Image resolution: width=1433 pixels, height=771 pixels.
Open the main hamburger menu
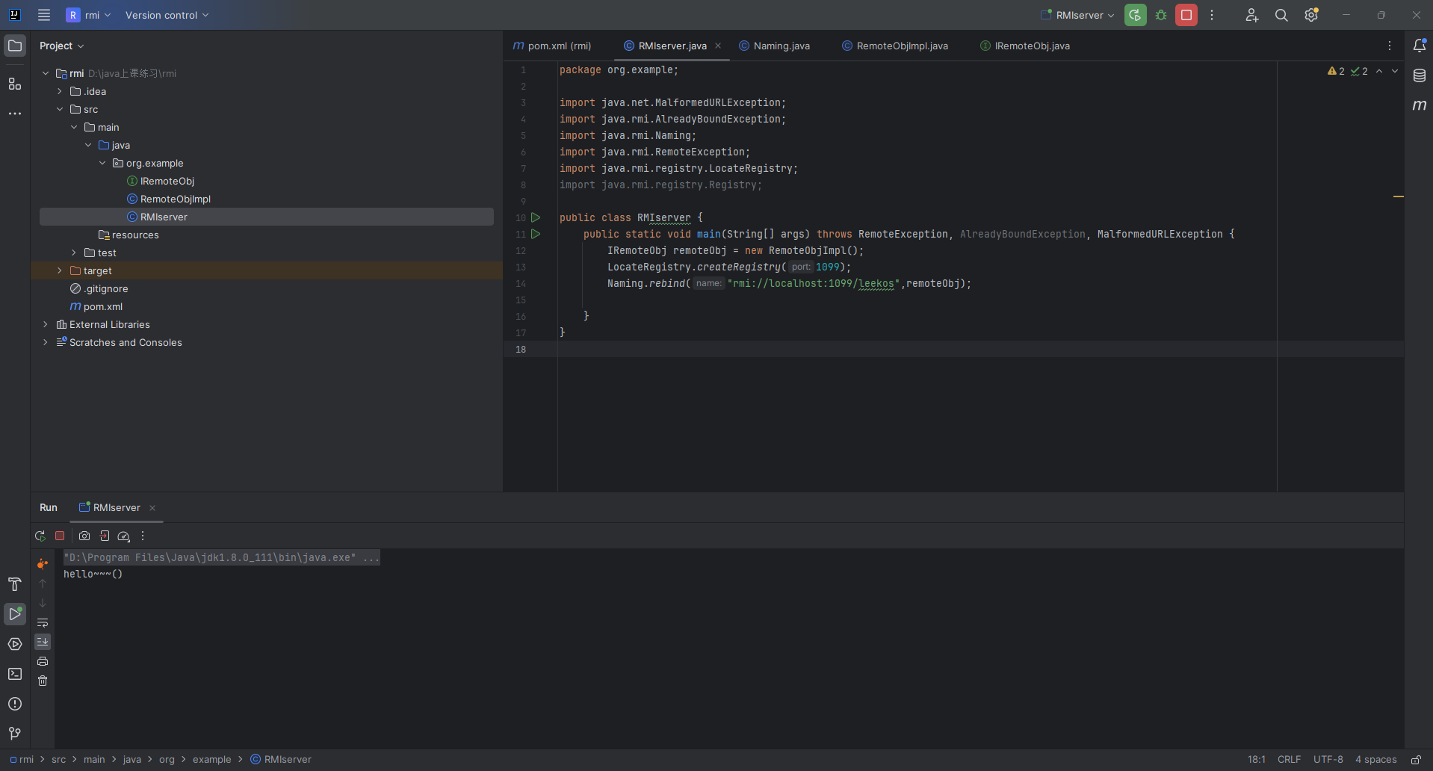[x=44, y=15]
